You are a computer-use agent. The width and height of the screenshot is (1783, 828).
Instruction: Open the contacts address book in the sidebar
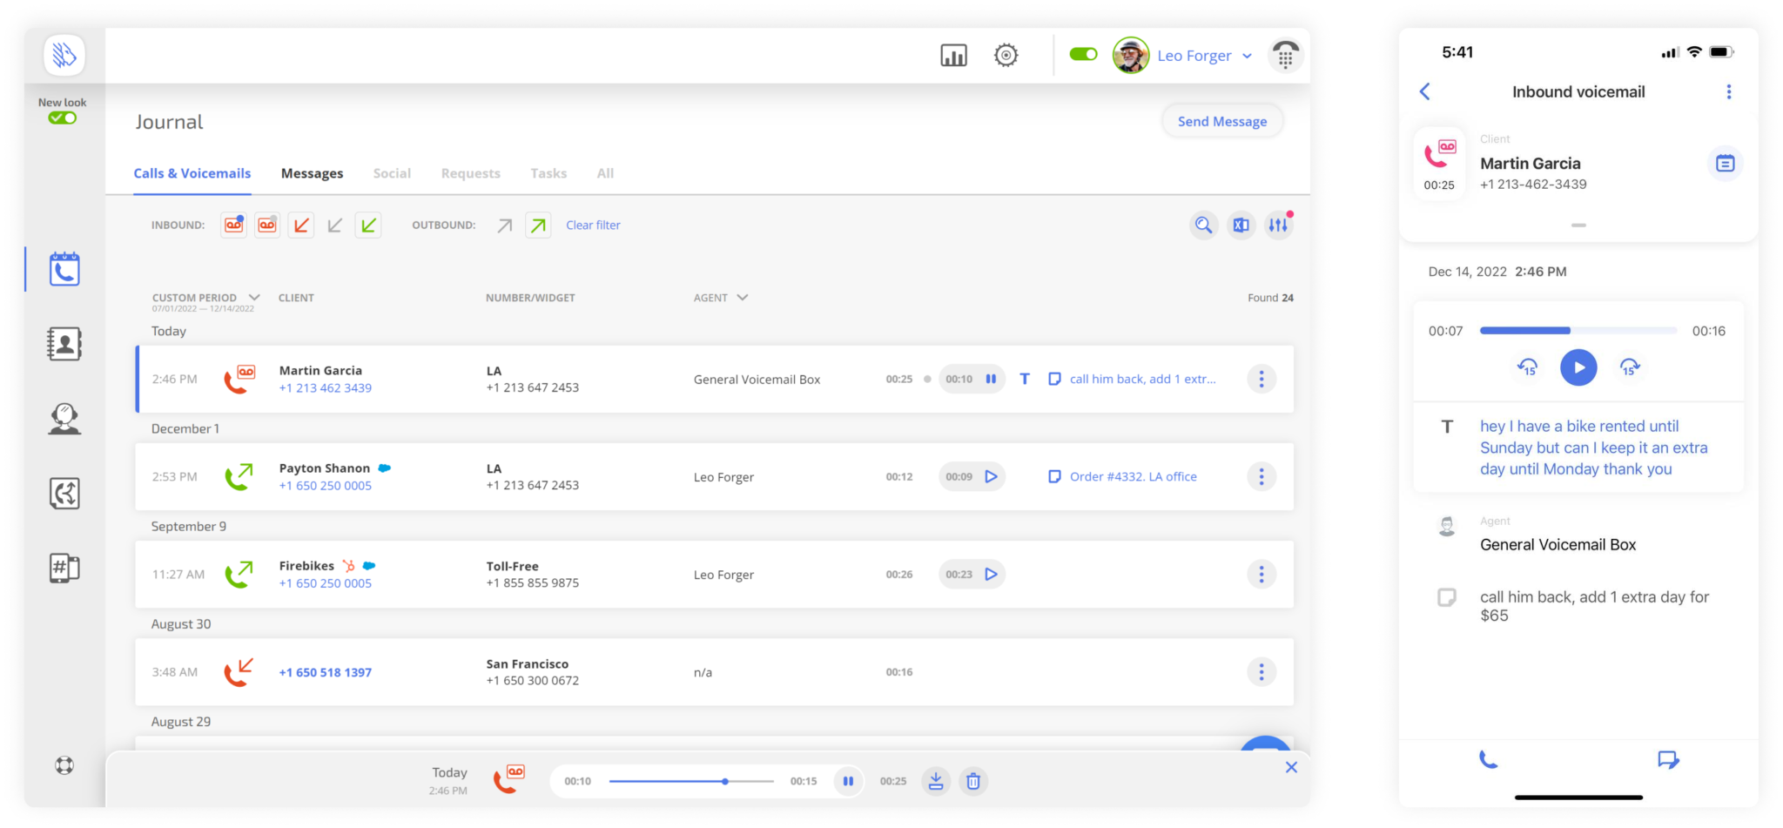point(64,343)
